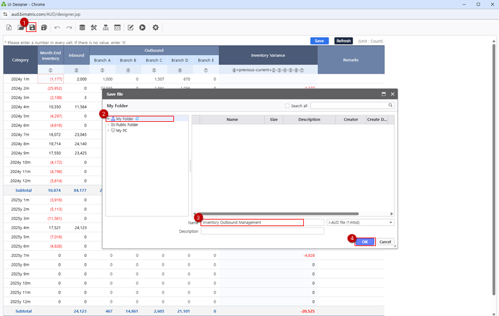Click the Description input field
The image size is (499, 316).
[x=262, y=231]
